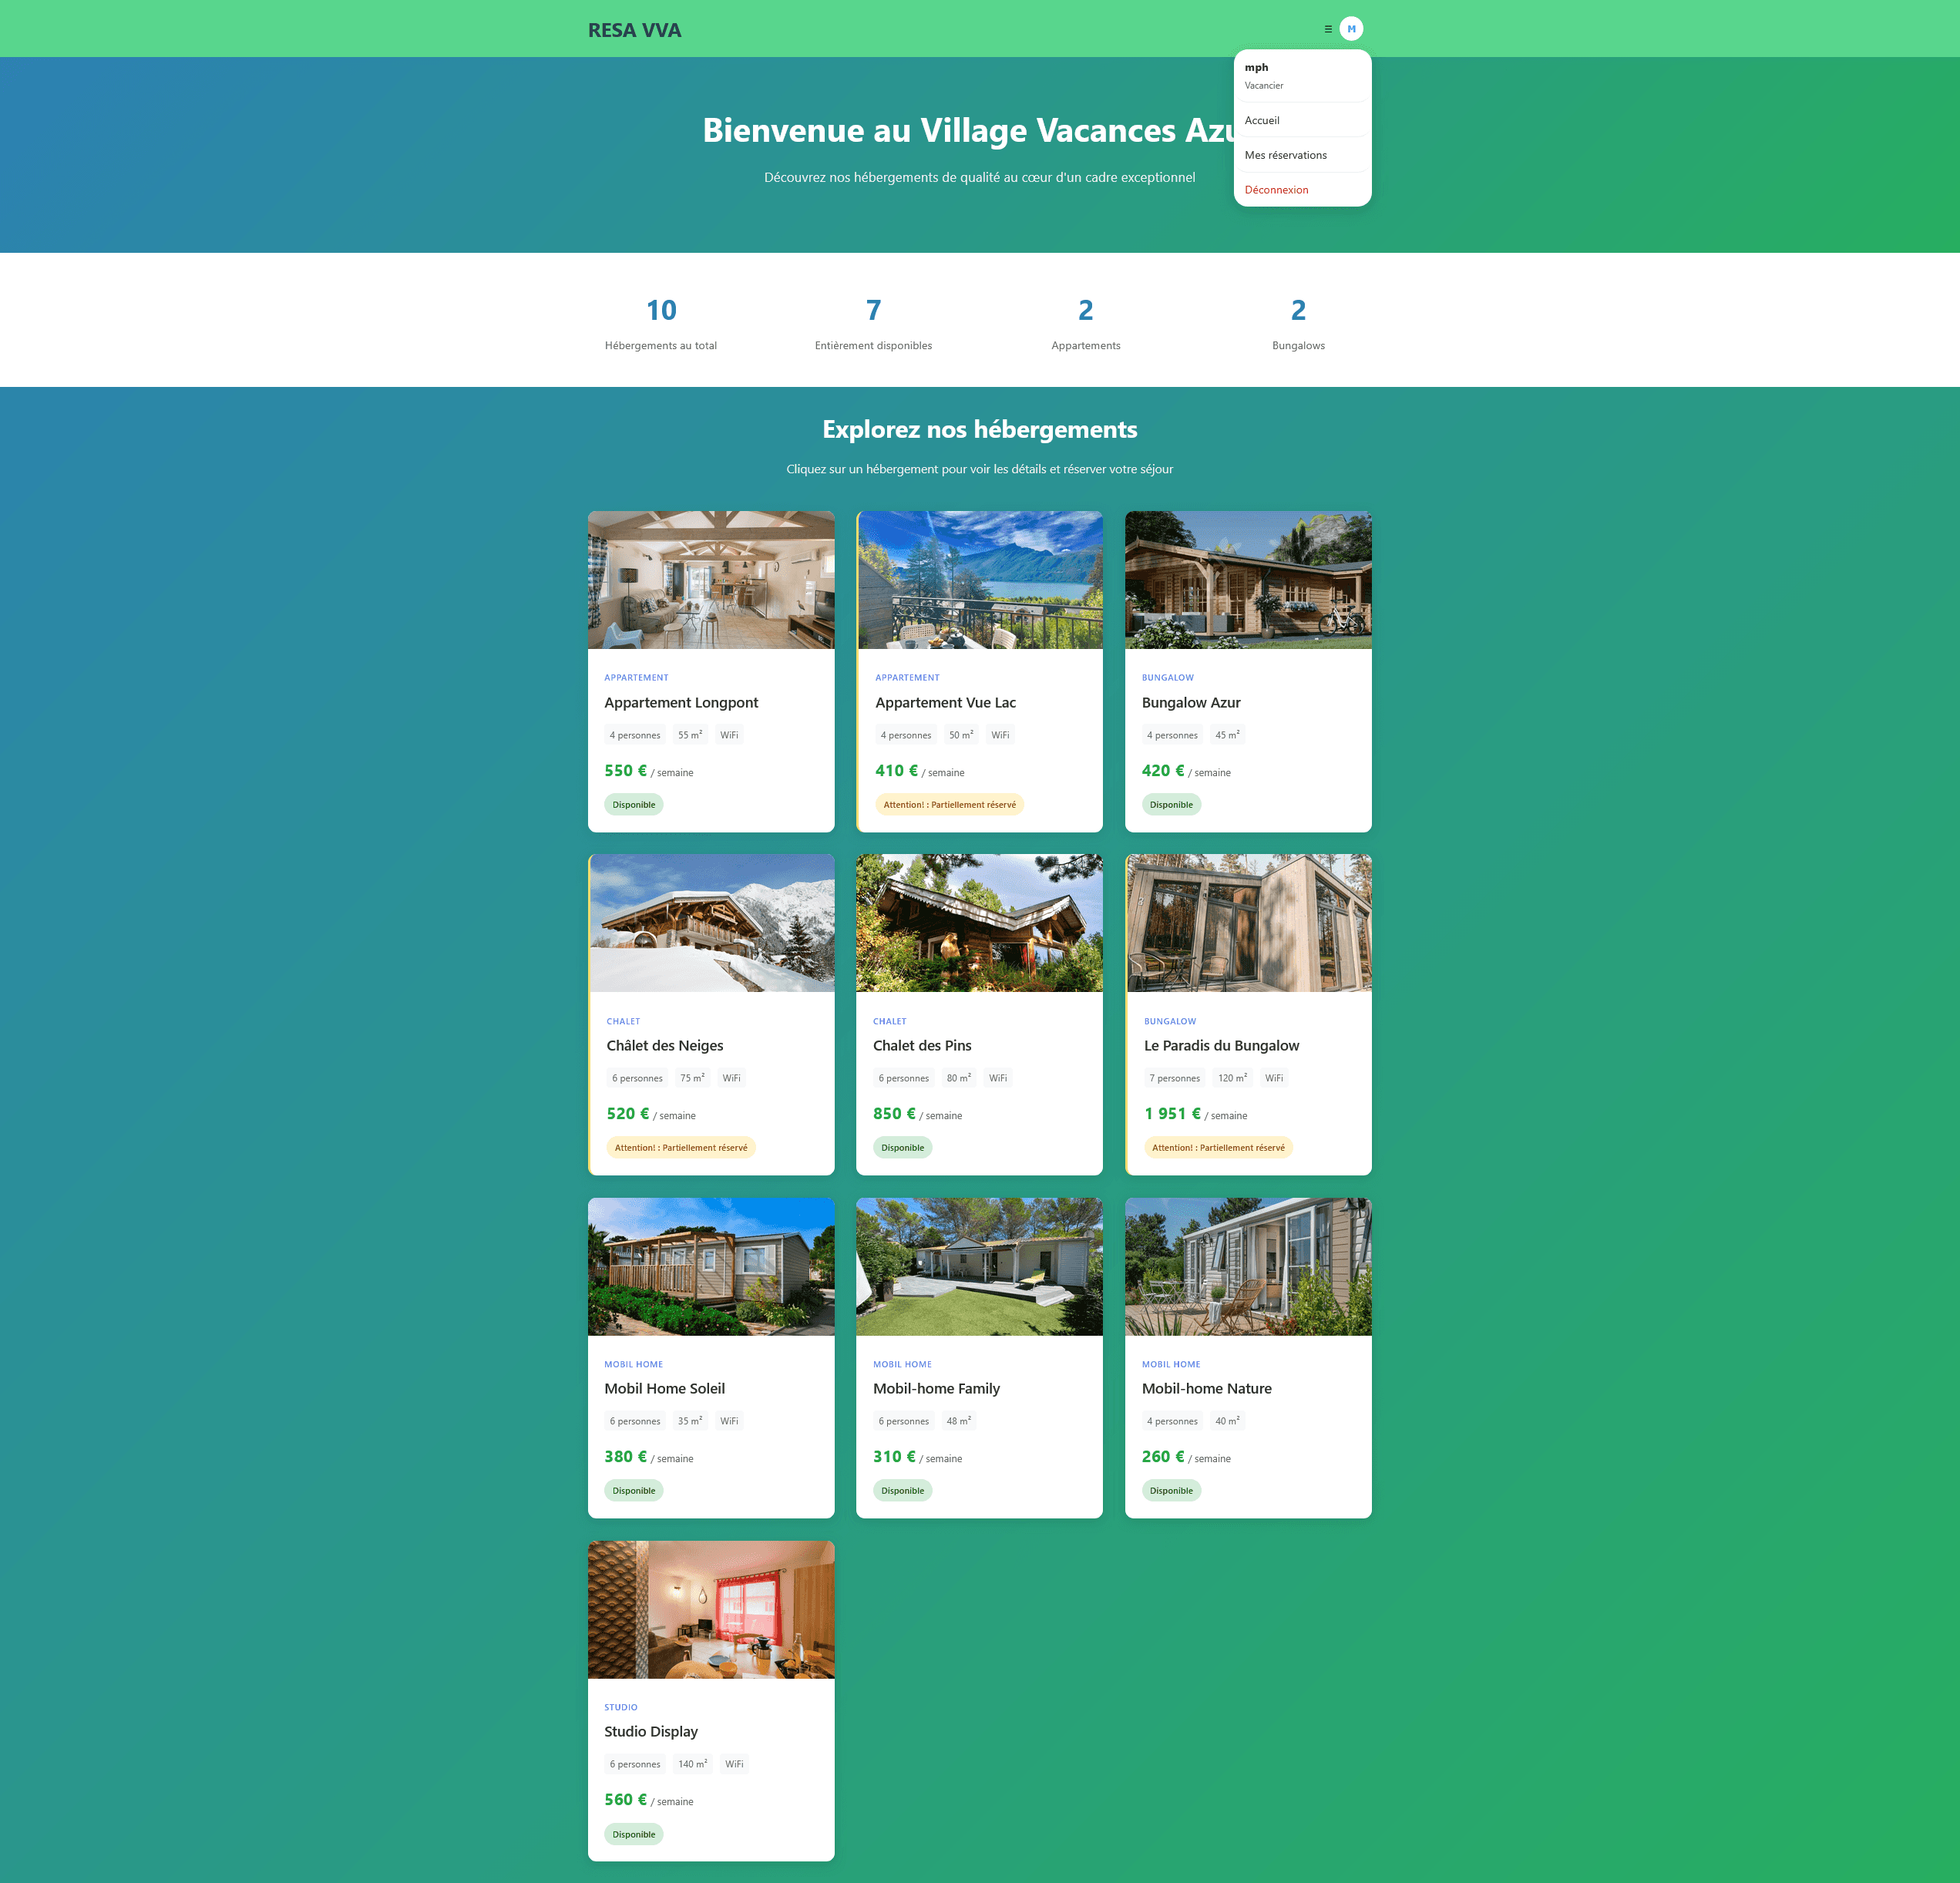Click Bungalow Azur image

click(1248, 580)
